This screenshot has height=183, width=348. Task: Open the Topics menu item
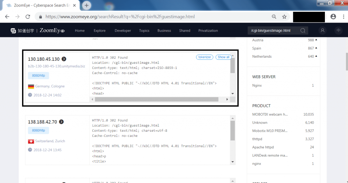click(x=144, y=31)
